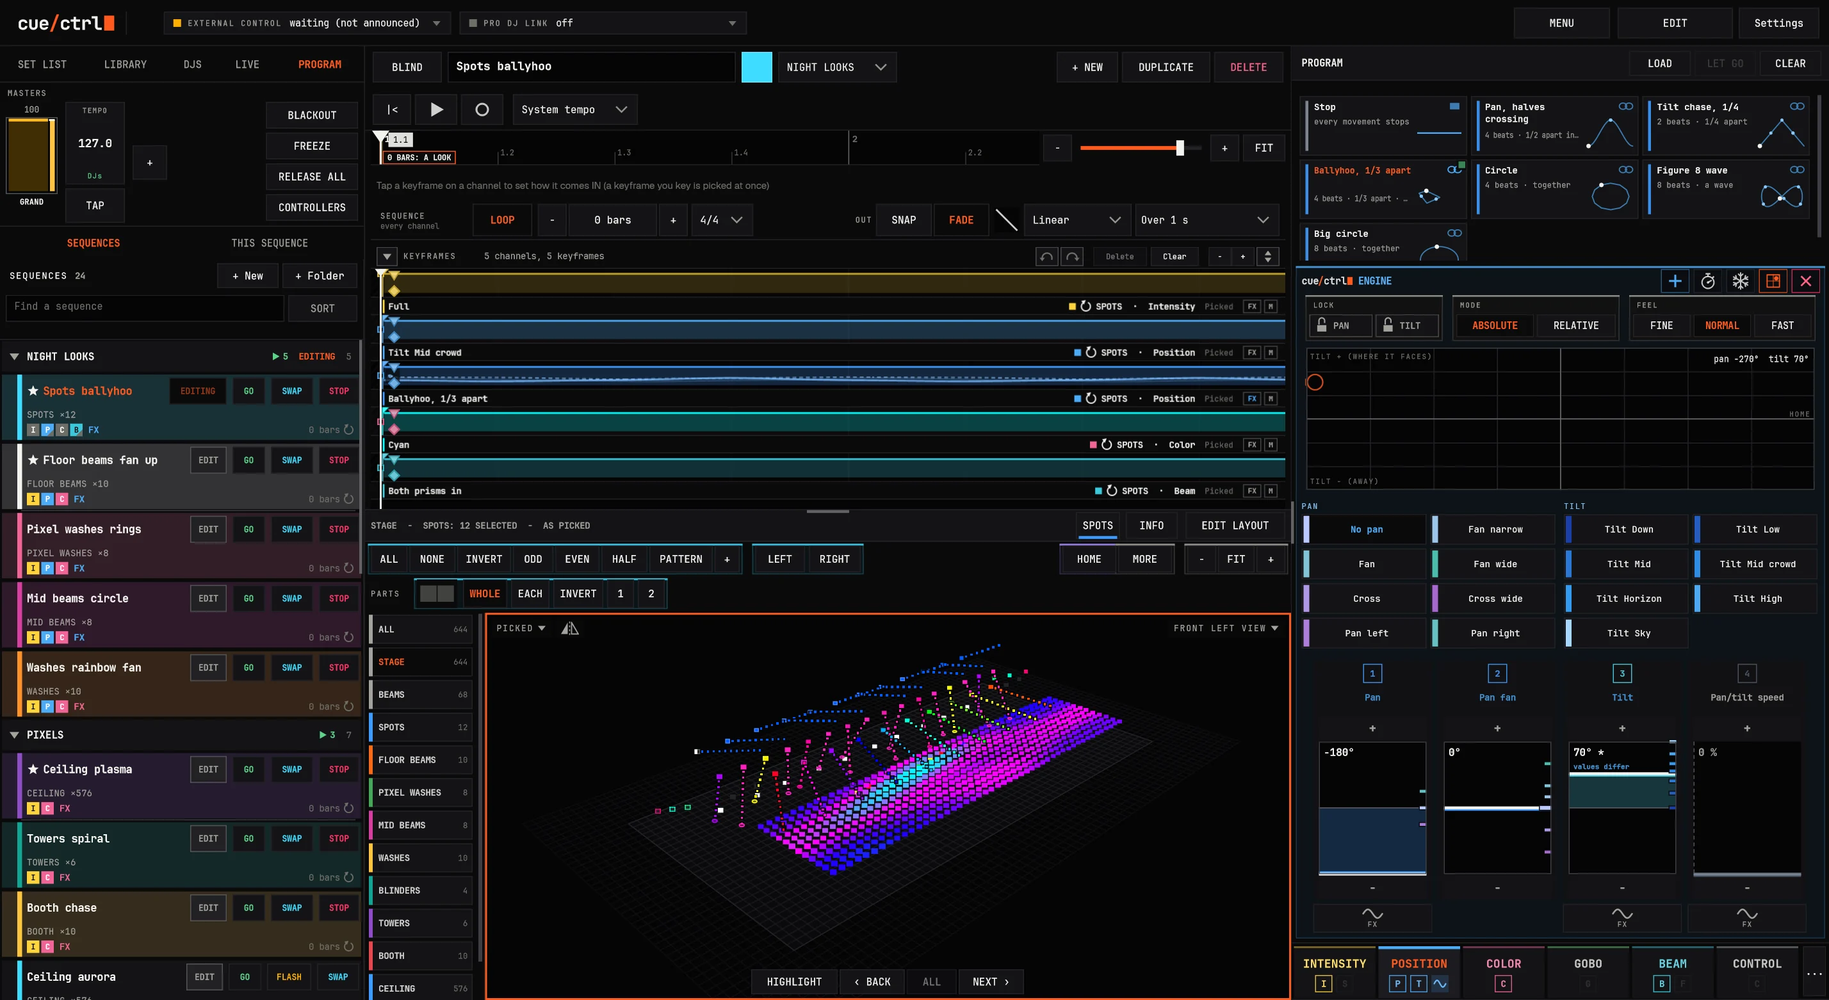The image size is (1829, 1000).
Task: Click the play button in sequence transport
Action: point(436,109)
